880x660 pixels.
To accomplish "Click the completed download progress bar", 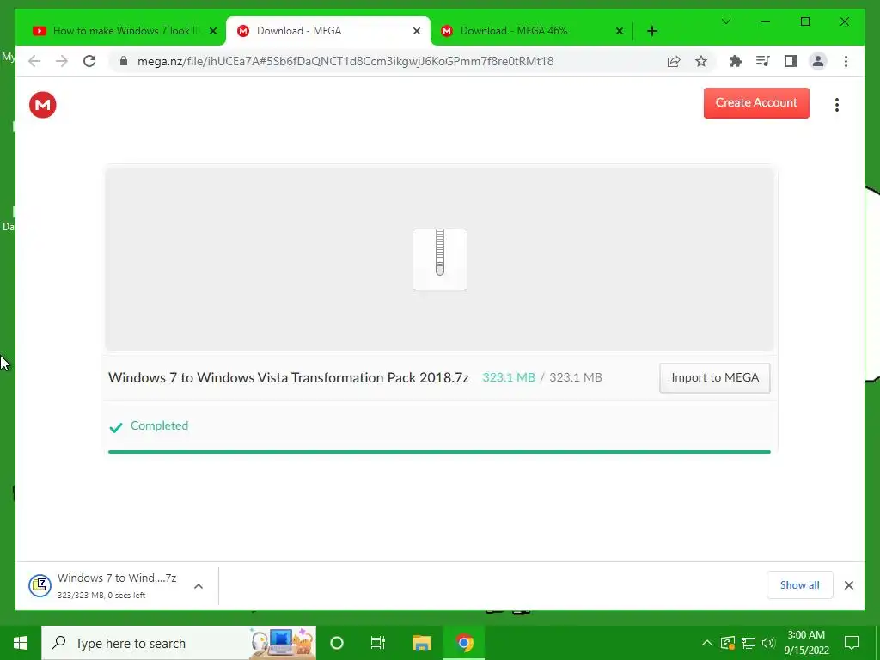I will coord(439,452).
